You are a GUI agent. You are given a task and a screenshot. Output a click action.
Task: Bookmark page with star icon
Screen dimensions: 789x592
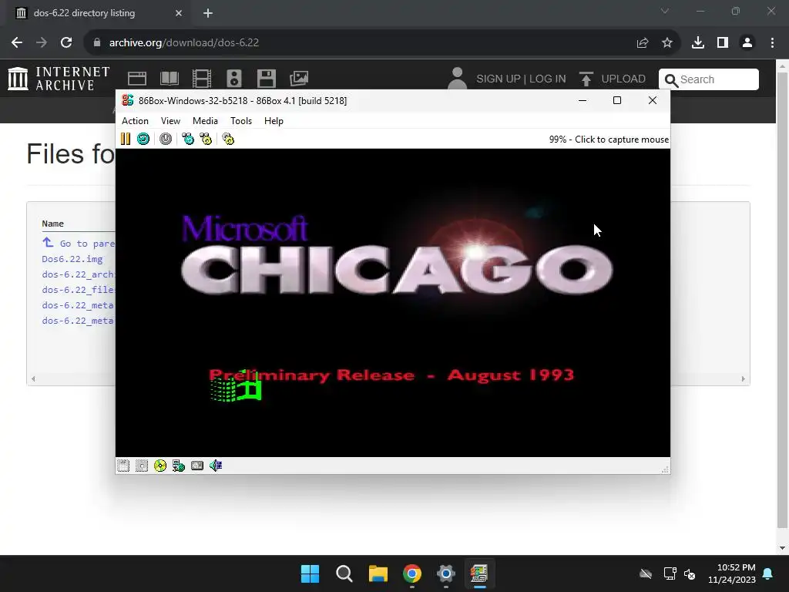point(667,43)
